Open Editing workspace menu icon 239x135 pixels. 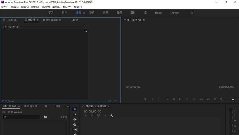(x=84, y=13)
